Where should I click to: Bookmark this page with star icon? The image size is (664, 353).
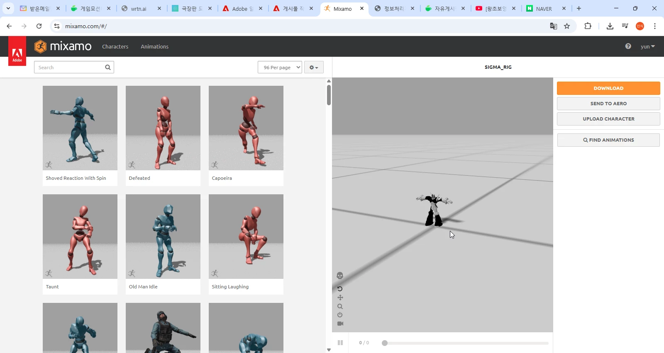(567, 26)
